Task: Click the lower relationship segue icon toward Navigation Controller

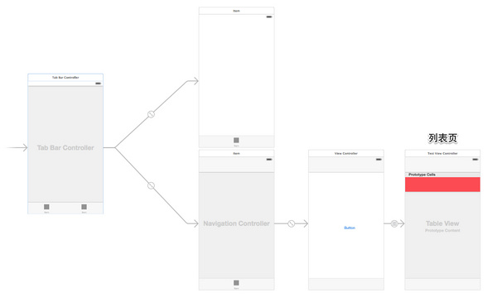Action: coord(152,185)
